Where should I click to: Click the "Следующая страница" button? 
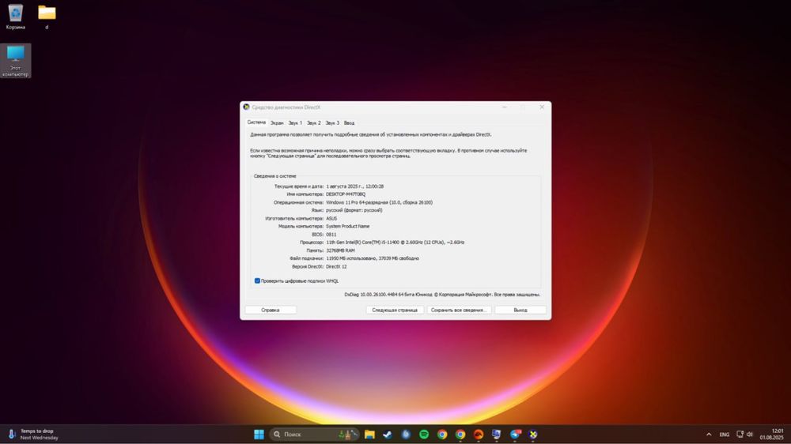coord(395,310)
